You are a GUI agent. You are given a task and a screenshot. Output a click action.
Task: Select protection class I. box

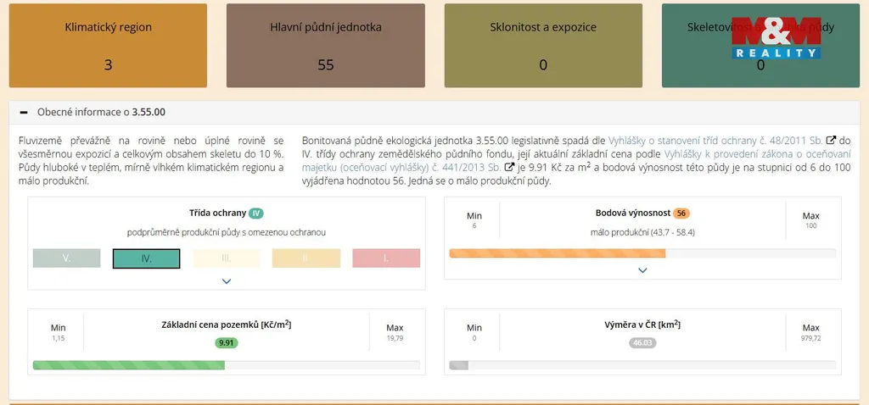pos(386,258)
